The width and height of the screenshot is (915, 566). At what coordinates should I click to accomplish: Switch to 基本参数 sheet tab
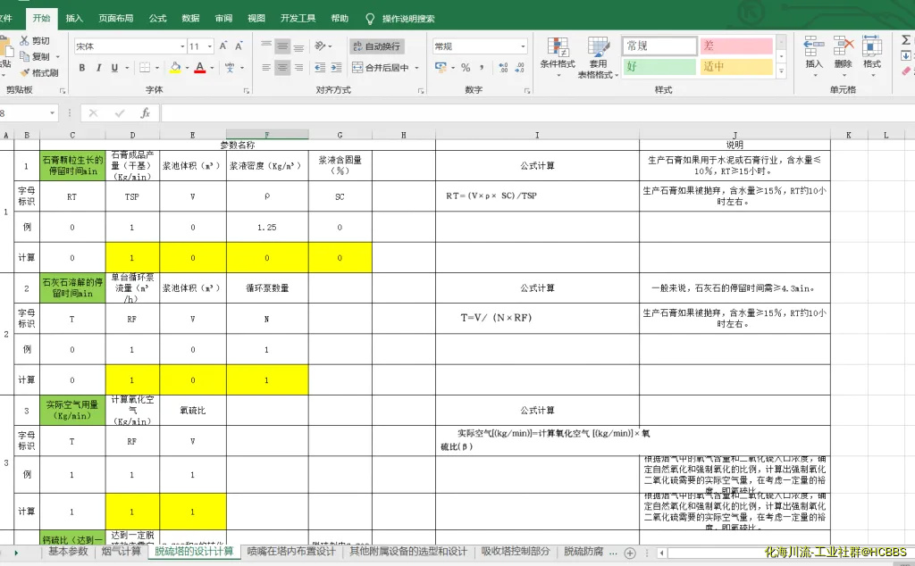(68, 552)
